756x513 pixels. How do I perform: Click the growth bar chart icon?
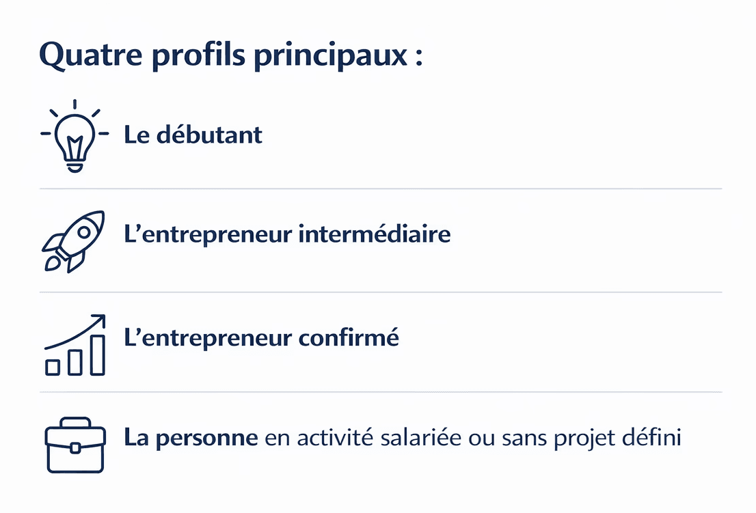[x=75, y=345]
